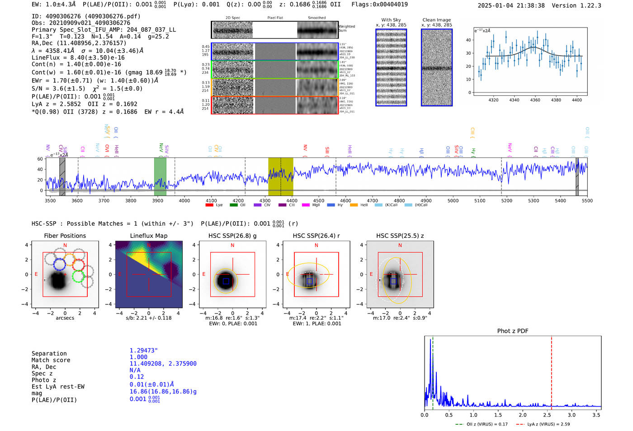Image resolution: width=633 pixels, height=431 pixels.
Task: View the HSC SSP g-band cutout
Action: pos(232,275)
